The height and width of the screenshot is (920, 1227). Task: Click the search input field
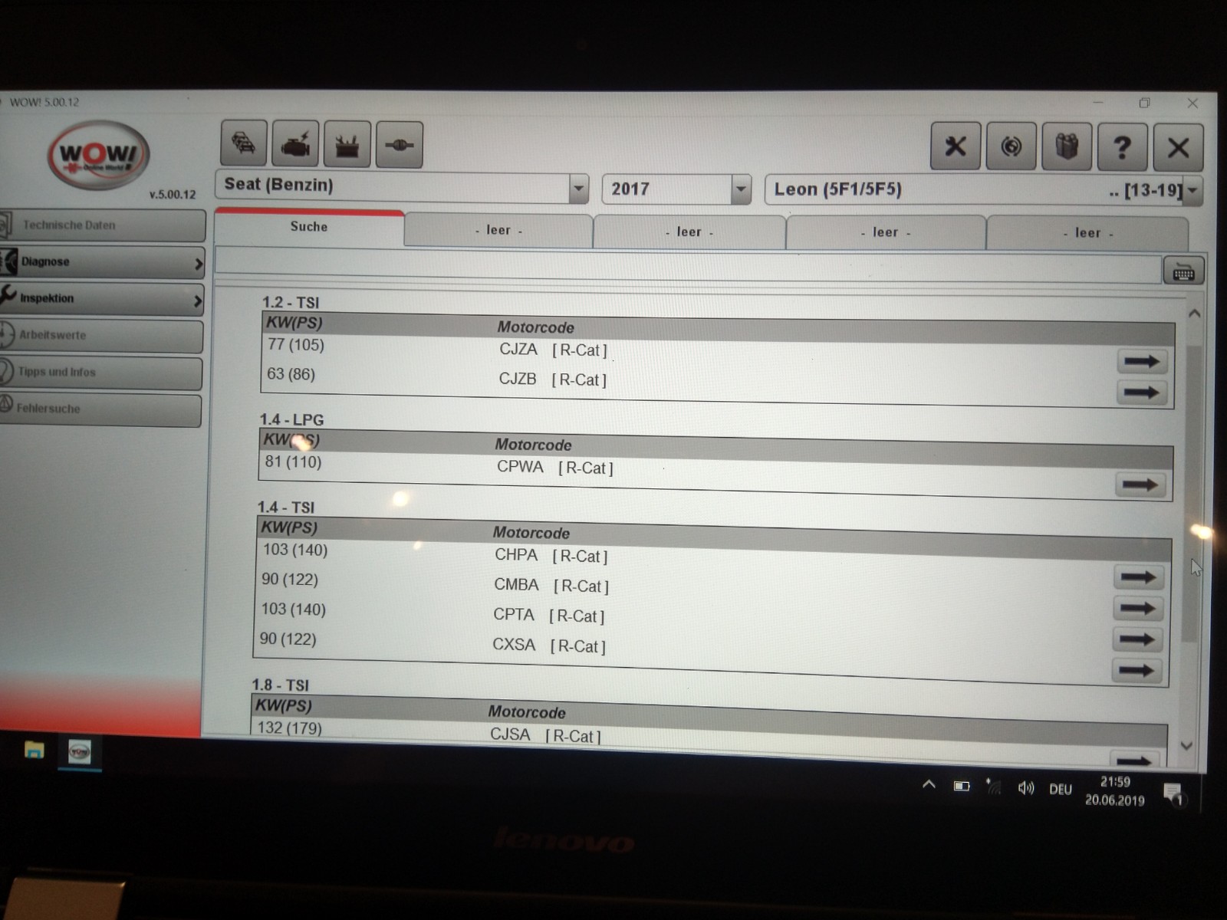(688, 264)
